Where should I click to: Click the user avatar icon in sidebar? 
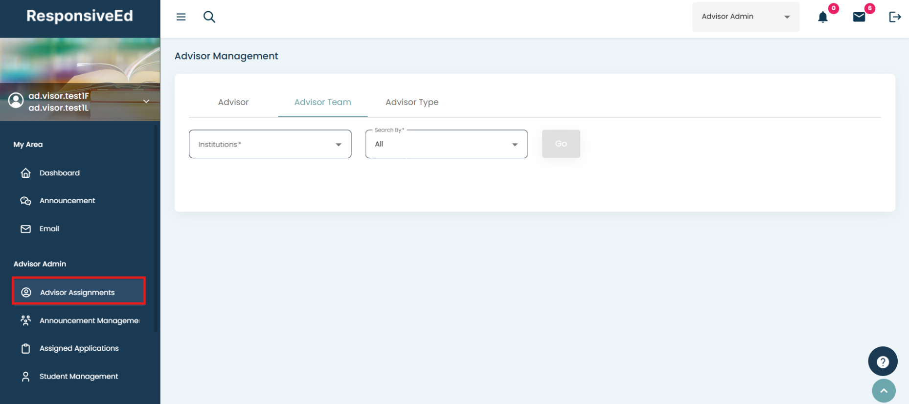pos(16,101)
